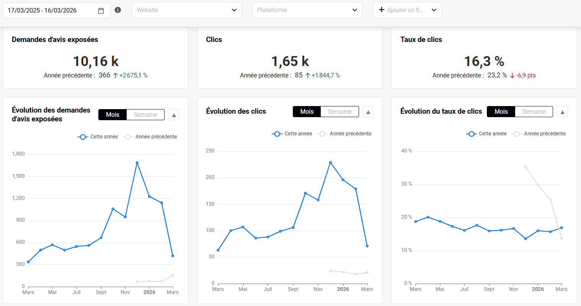Click the calendar icon in date range field
Screen dimensions: 581x306
point(101,11)
